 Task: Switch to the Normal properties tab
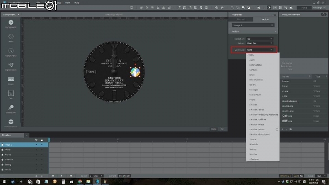(x=240, y=19)
